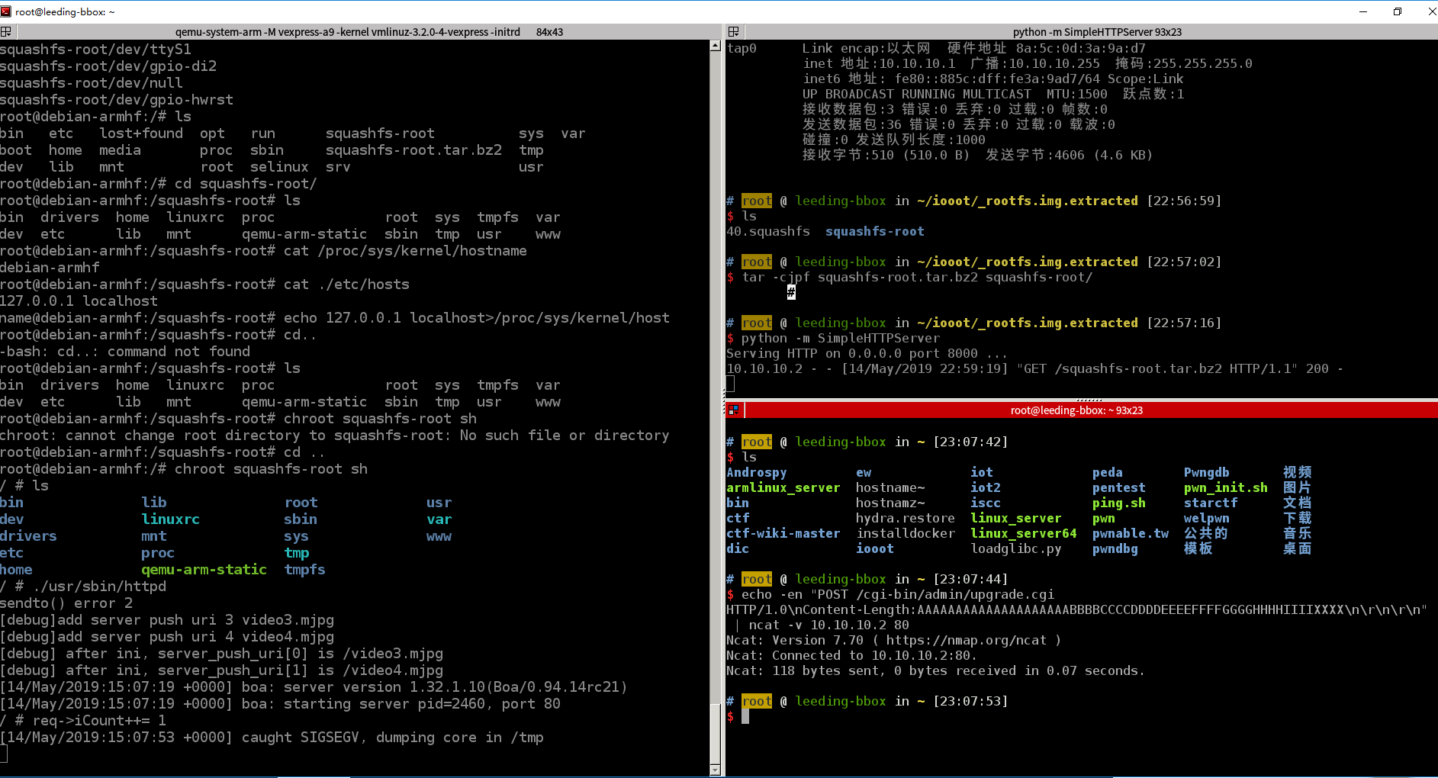The height and width of the screenshot is (778, 1438).
Task: Click cyan linuxrc in the chroot listing
Action: [x=170, y=519]
